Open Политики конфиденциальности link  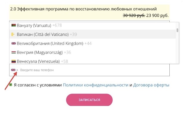pos(96,85)
